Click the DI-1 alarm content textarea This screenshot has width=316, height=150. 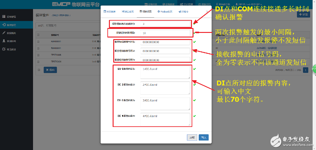pyautogui.click(x=165, y=72)
